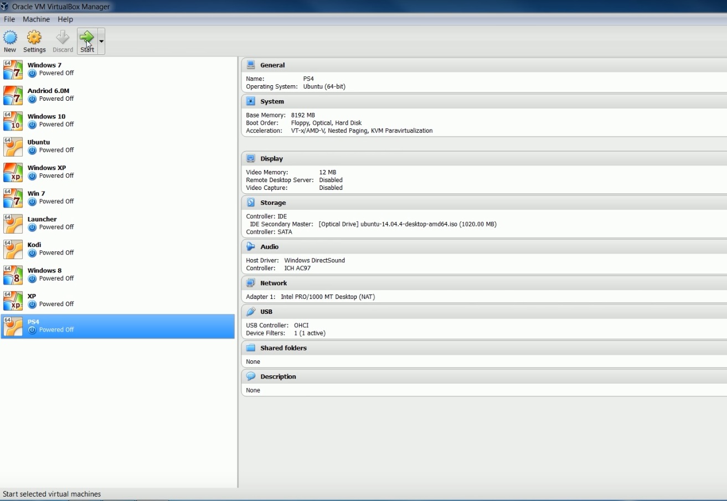
Task: Click the Base Memory 8192 MB value
Action: [x=303, y=116]
